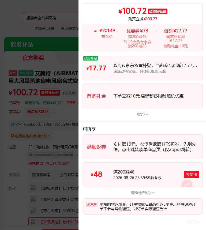Viewport: 206px width, 230px height.
Task: Click the 落地式风扇 search suggestion link
Action: pyautogui.click(x=44, y=29)
